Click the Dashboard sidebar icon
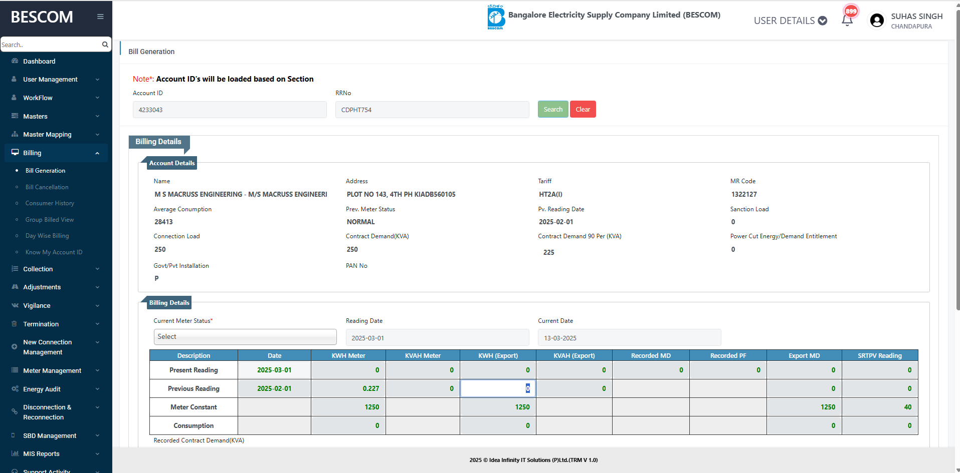Viewport: 960px width, 473px height. point(15,61)
